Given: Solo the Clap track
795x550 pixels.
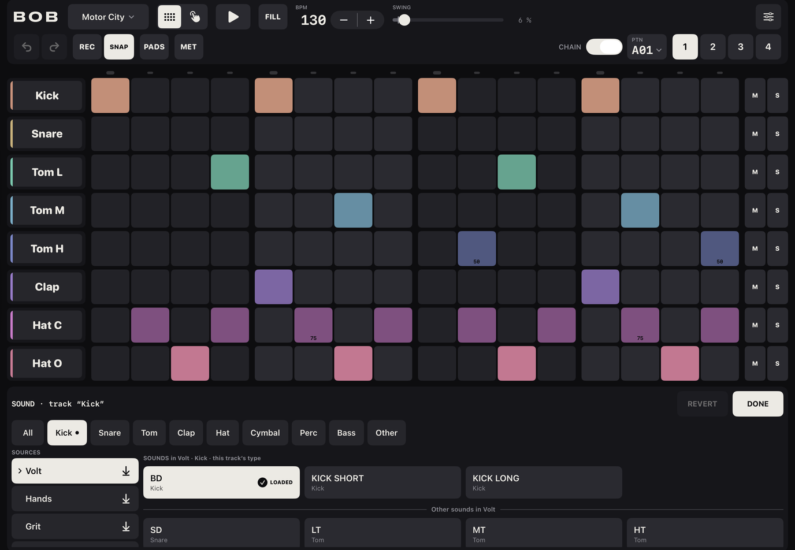Looking at the screenshot, I should pos(777,287).
